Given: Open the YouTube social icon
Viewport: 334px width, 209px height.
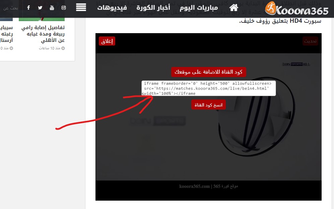Looking at the screenshot, I should click(52, 8).
